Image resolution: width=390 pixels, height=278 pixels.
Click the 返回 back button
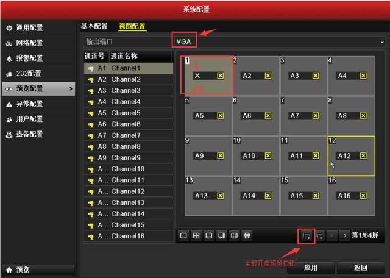(x=361, y=268)
